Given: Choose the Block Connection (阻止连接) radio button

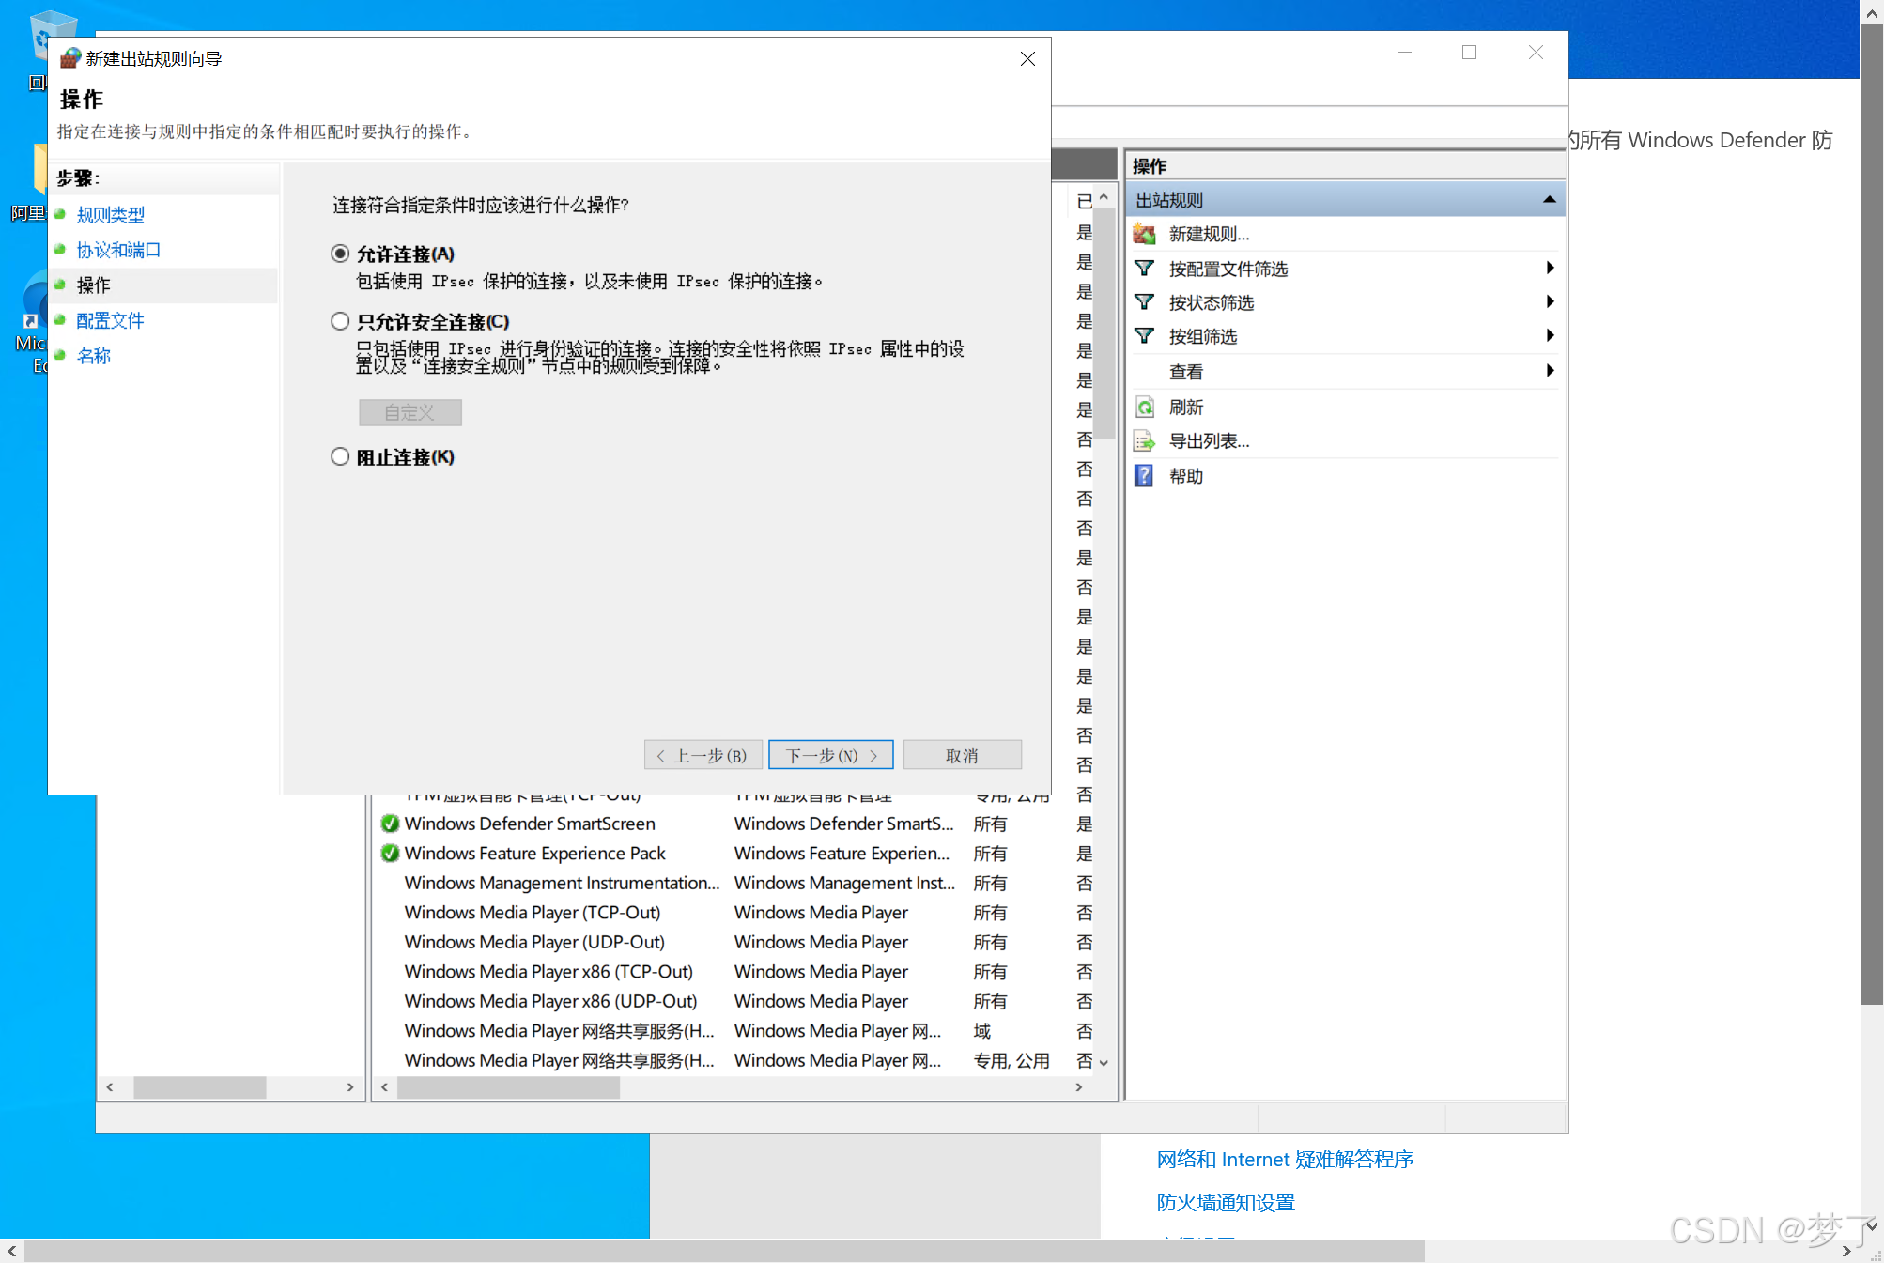Looking at the screenshot, I should click(340, 456).
